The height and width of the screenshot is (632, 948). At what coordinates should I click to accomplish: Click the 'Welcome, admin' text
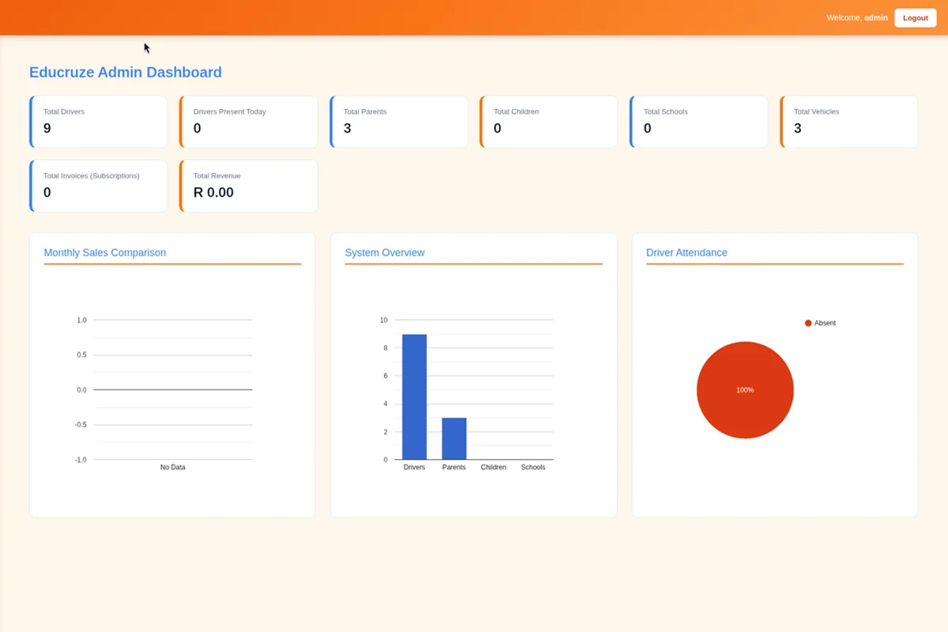click(x=856, y=17)
